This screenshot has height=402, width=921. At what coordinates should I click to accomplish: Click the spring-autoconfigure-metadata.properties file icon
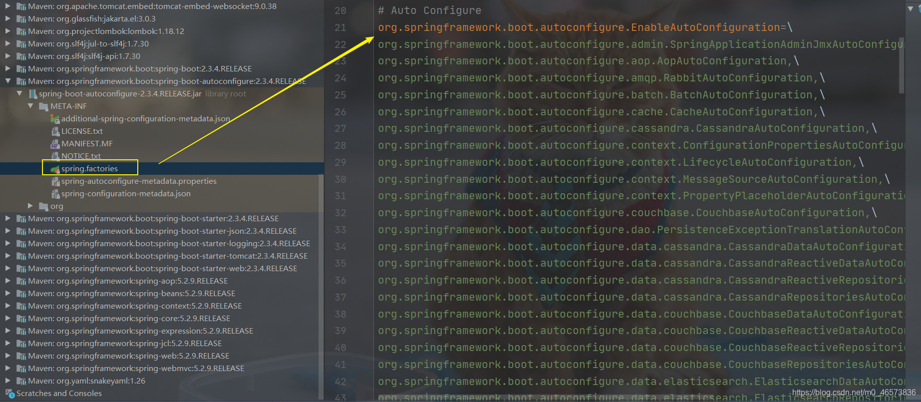point(55,181)
